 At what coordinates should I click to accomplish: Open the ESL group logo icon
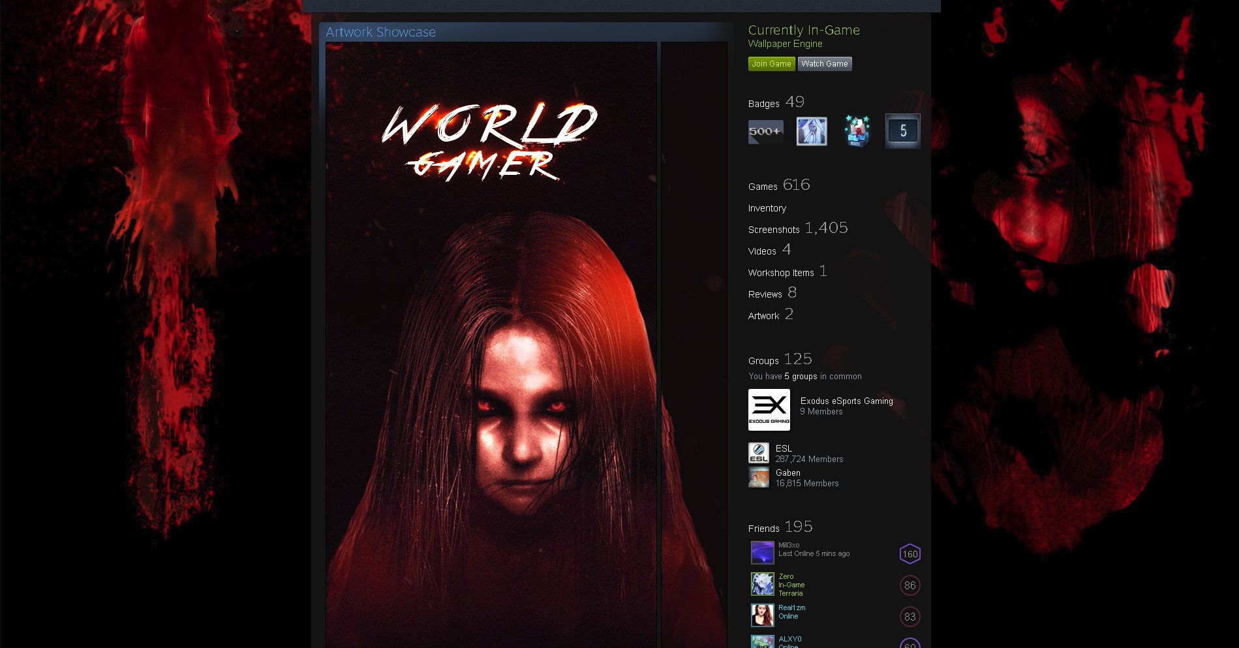point(759,453)
